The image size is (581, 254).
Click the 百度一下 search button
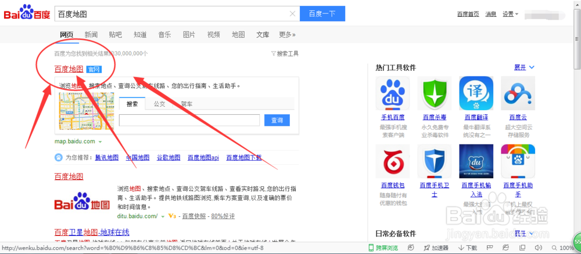tap(322, 14)
